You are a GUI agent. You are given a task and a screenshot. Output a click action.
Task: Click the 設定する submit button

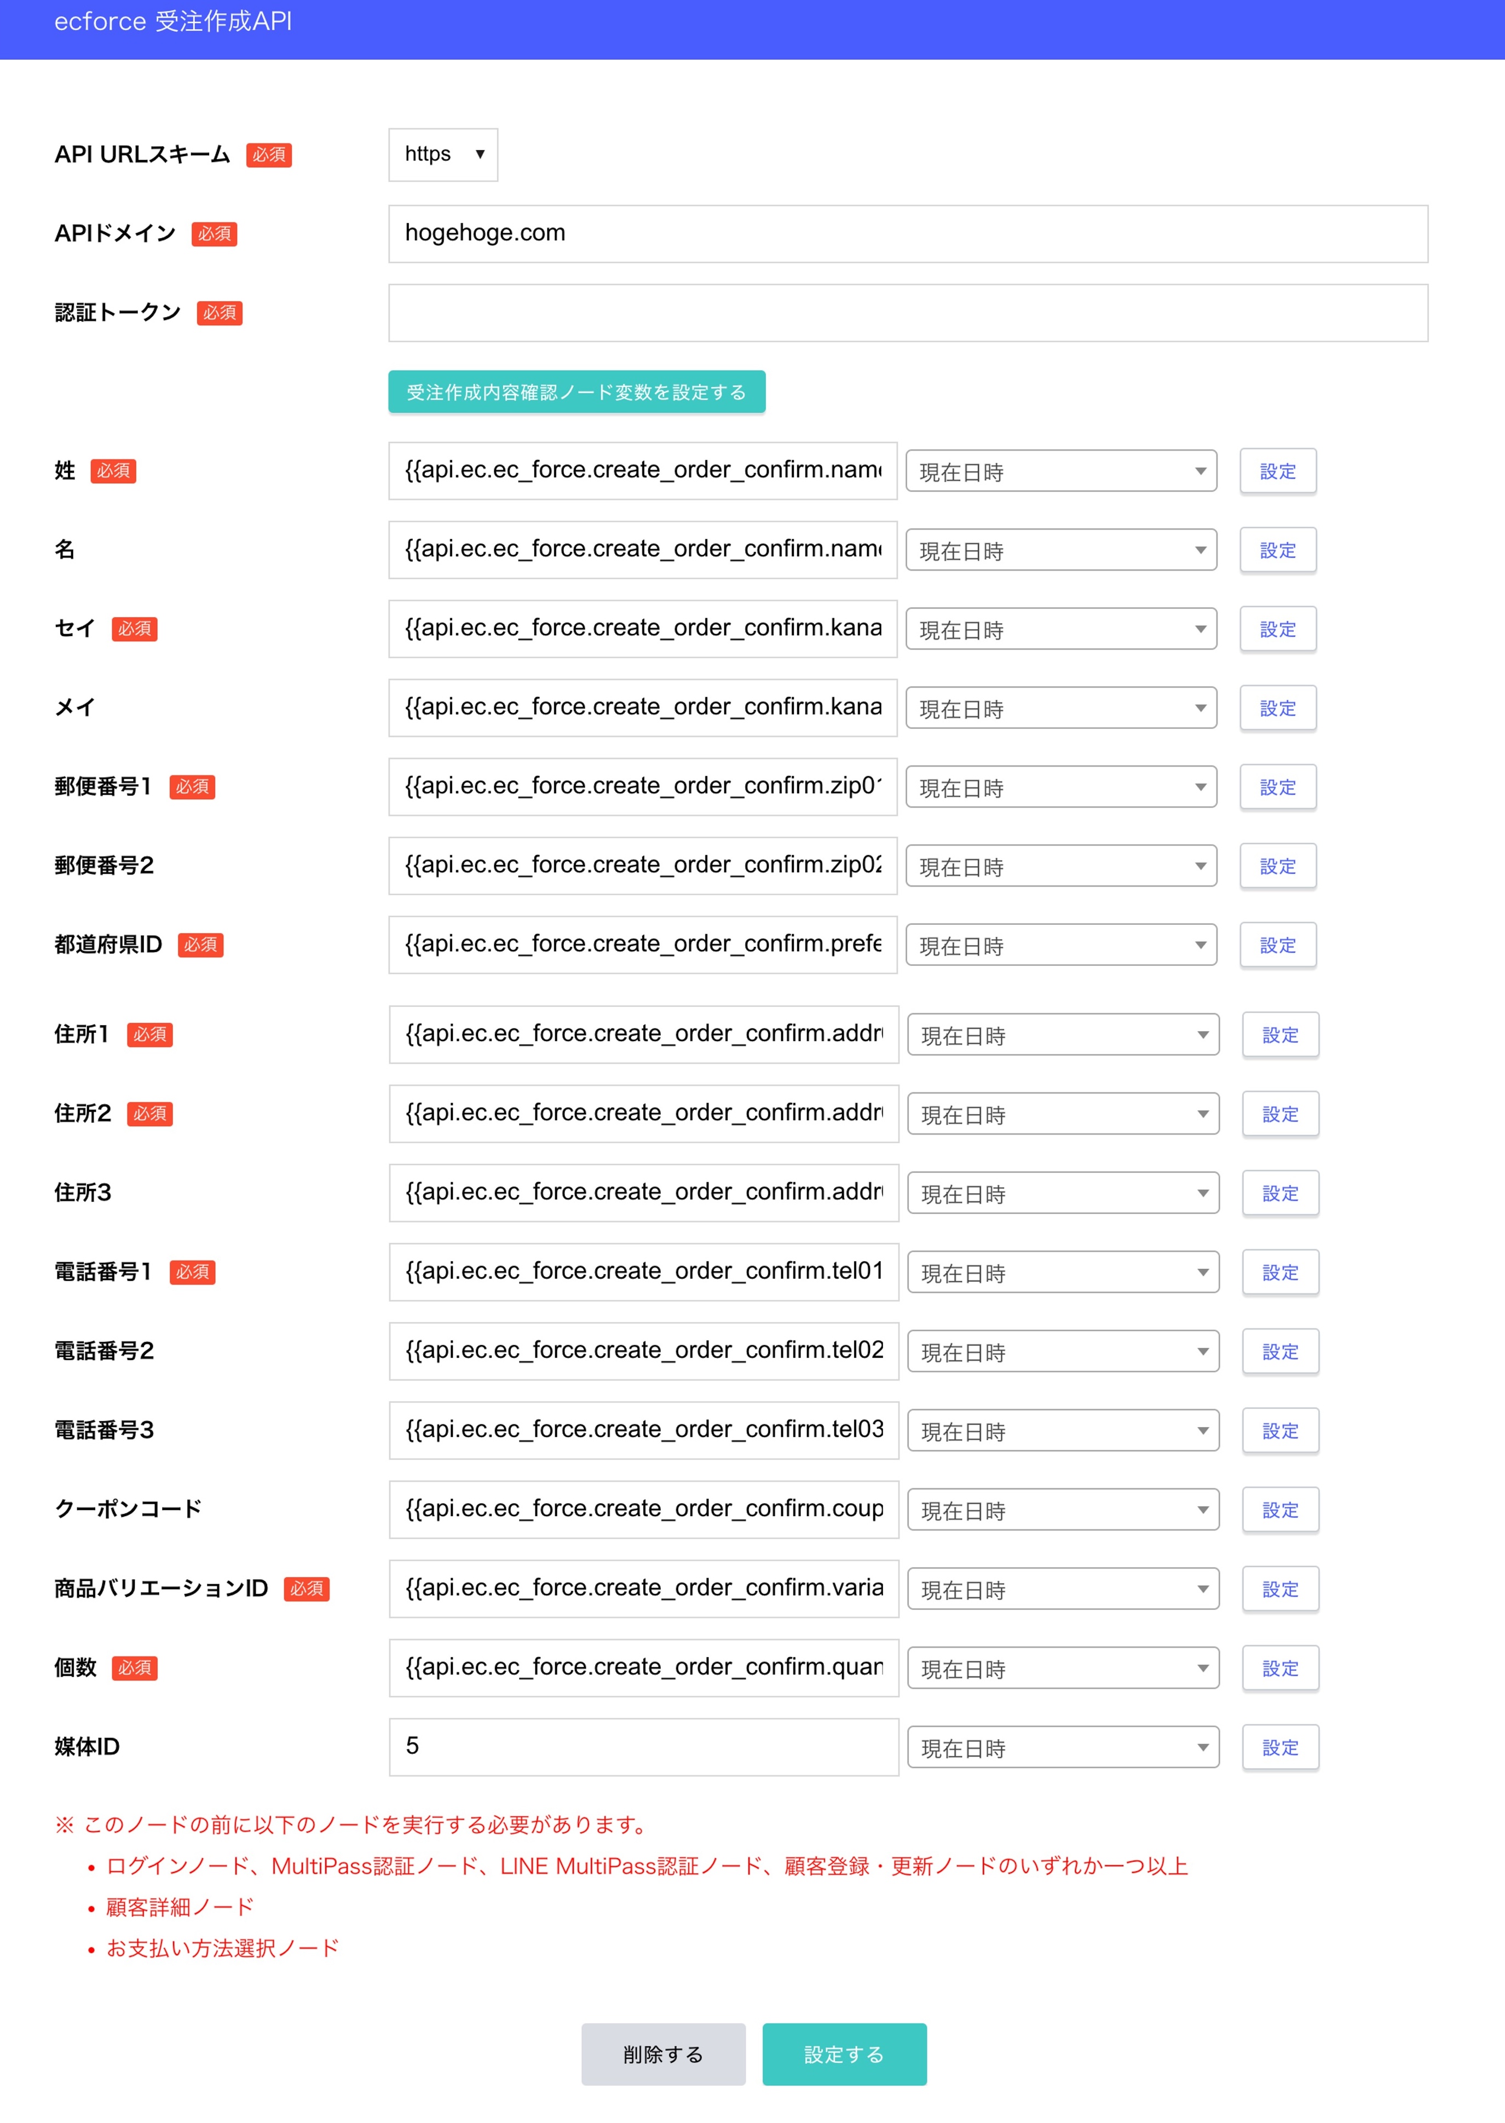(844, 2055)
